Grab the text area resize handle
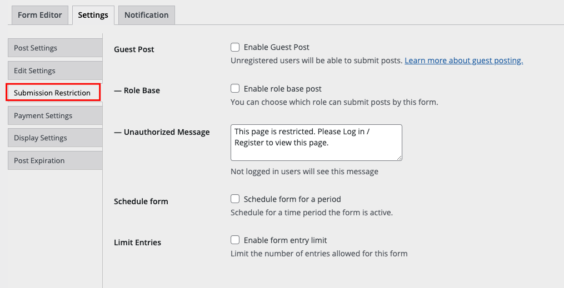Screen dimensions: 564x288 click(x=400, y=158)
